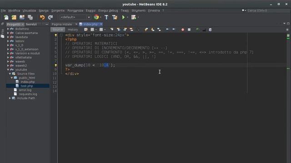Open the Sorgente menu

coord(58,11)
